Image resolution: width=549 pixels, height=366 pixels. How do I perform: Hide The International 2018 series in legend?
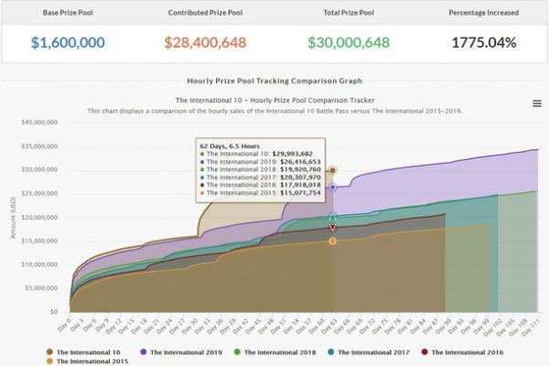click(x=274, y=352)
